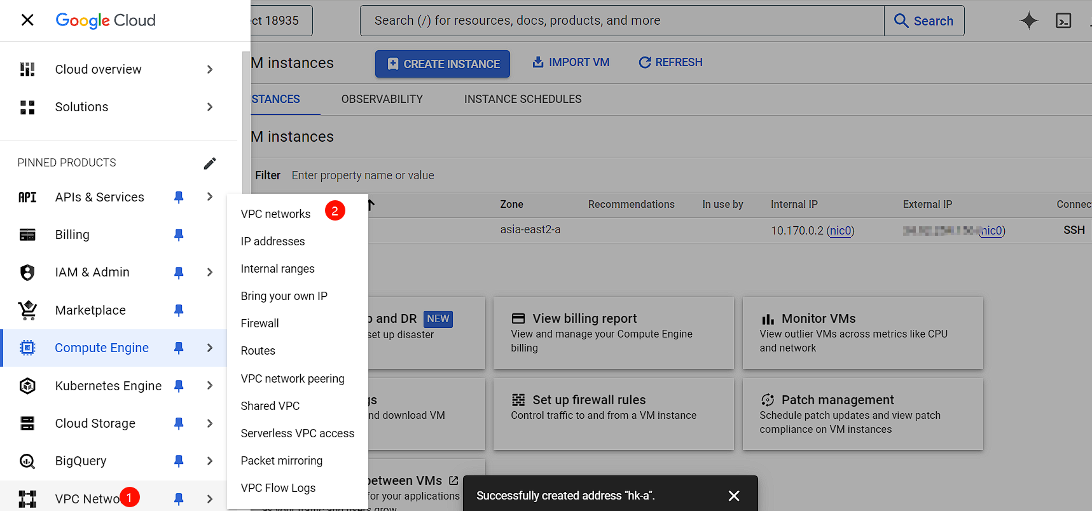The image size is (1092, 511).
Task: Unpin Cloud Storage
Action: pyautogui.click(x=179, y=423)
